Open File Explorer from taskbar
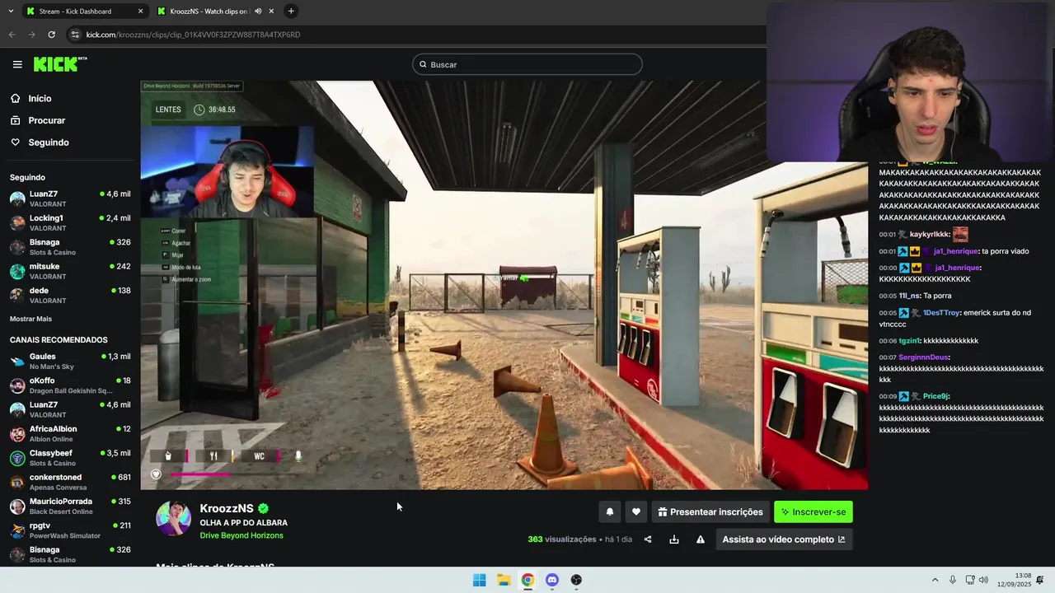This screenshot has width=1055, height=593. click(x=504, y=580)
